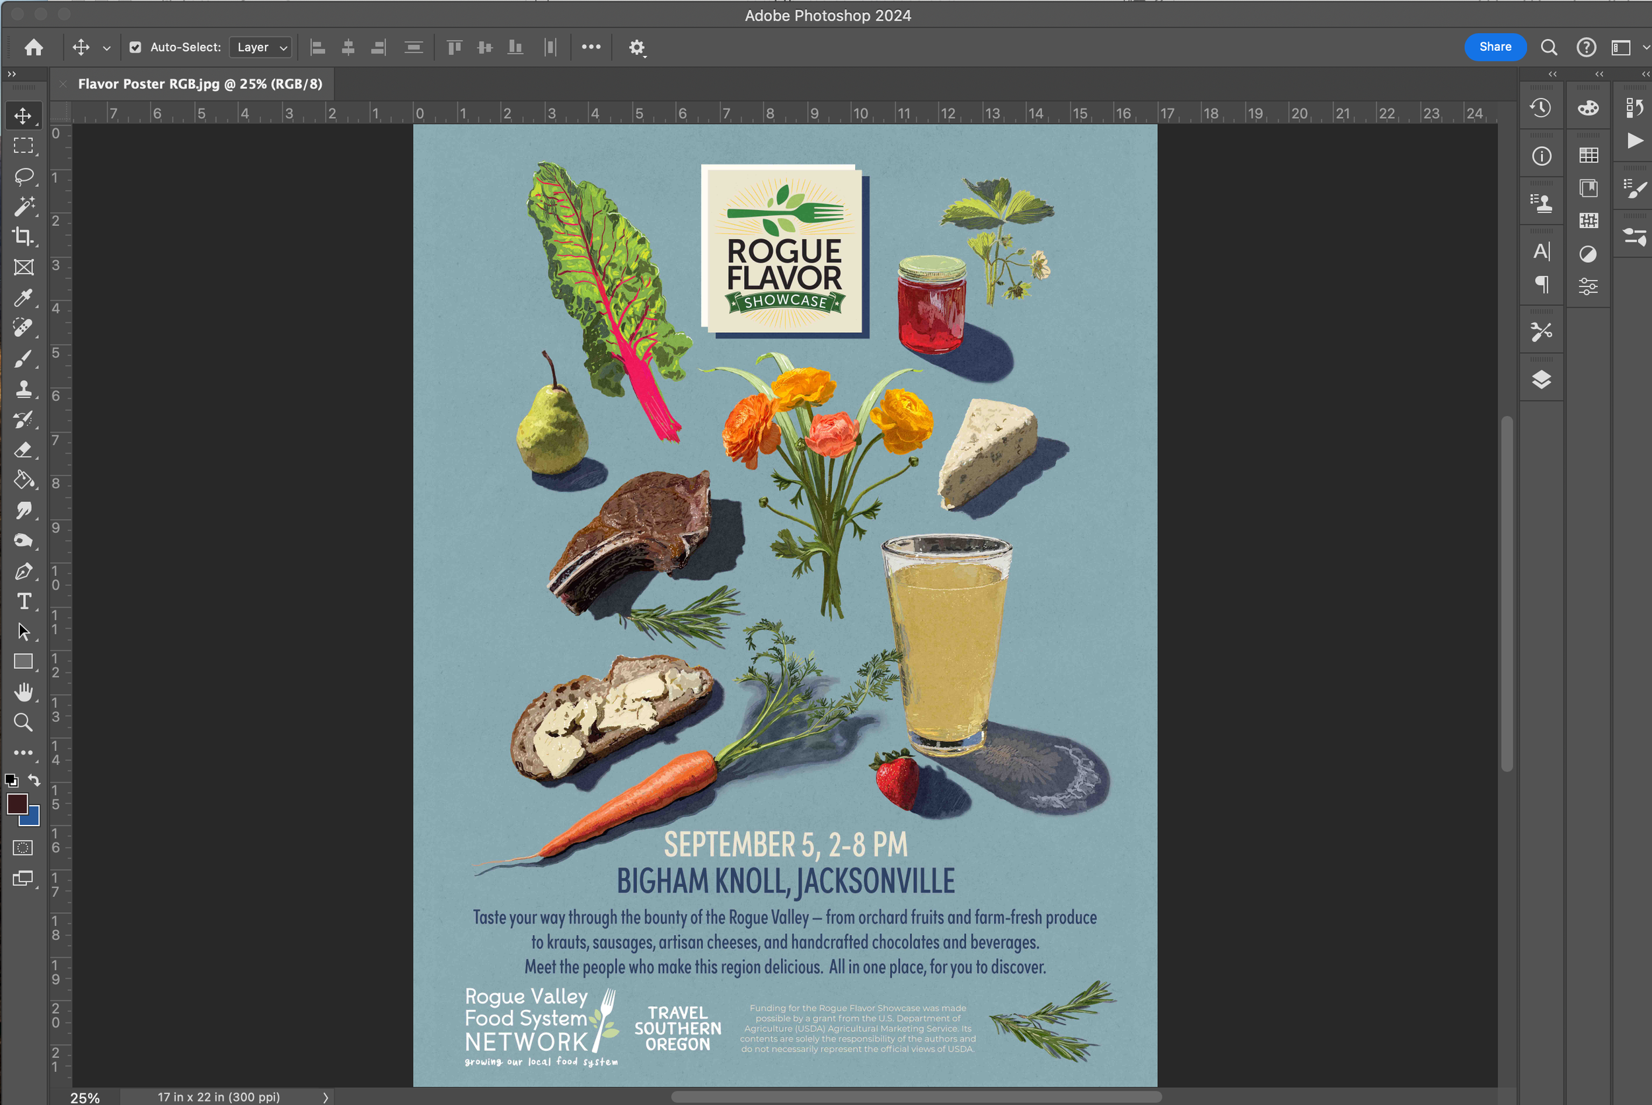Open the Edit Toolbar ellipsis
1652x1105 pixels.
[23, 753]
